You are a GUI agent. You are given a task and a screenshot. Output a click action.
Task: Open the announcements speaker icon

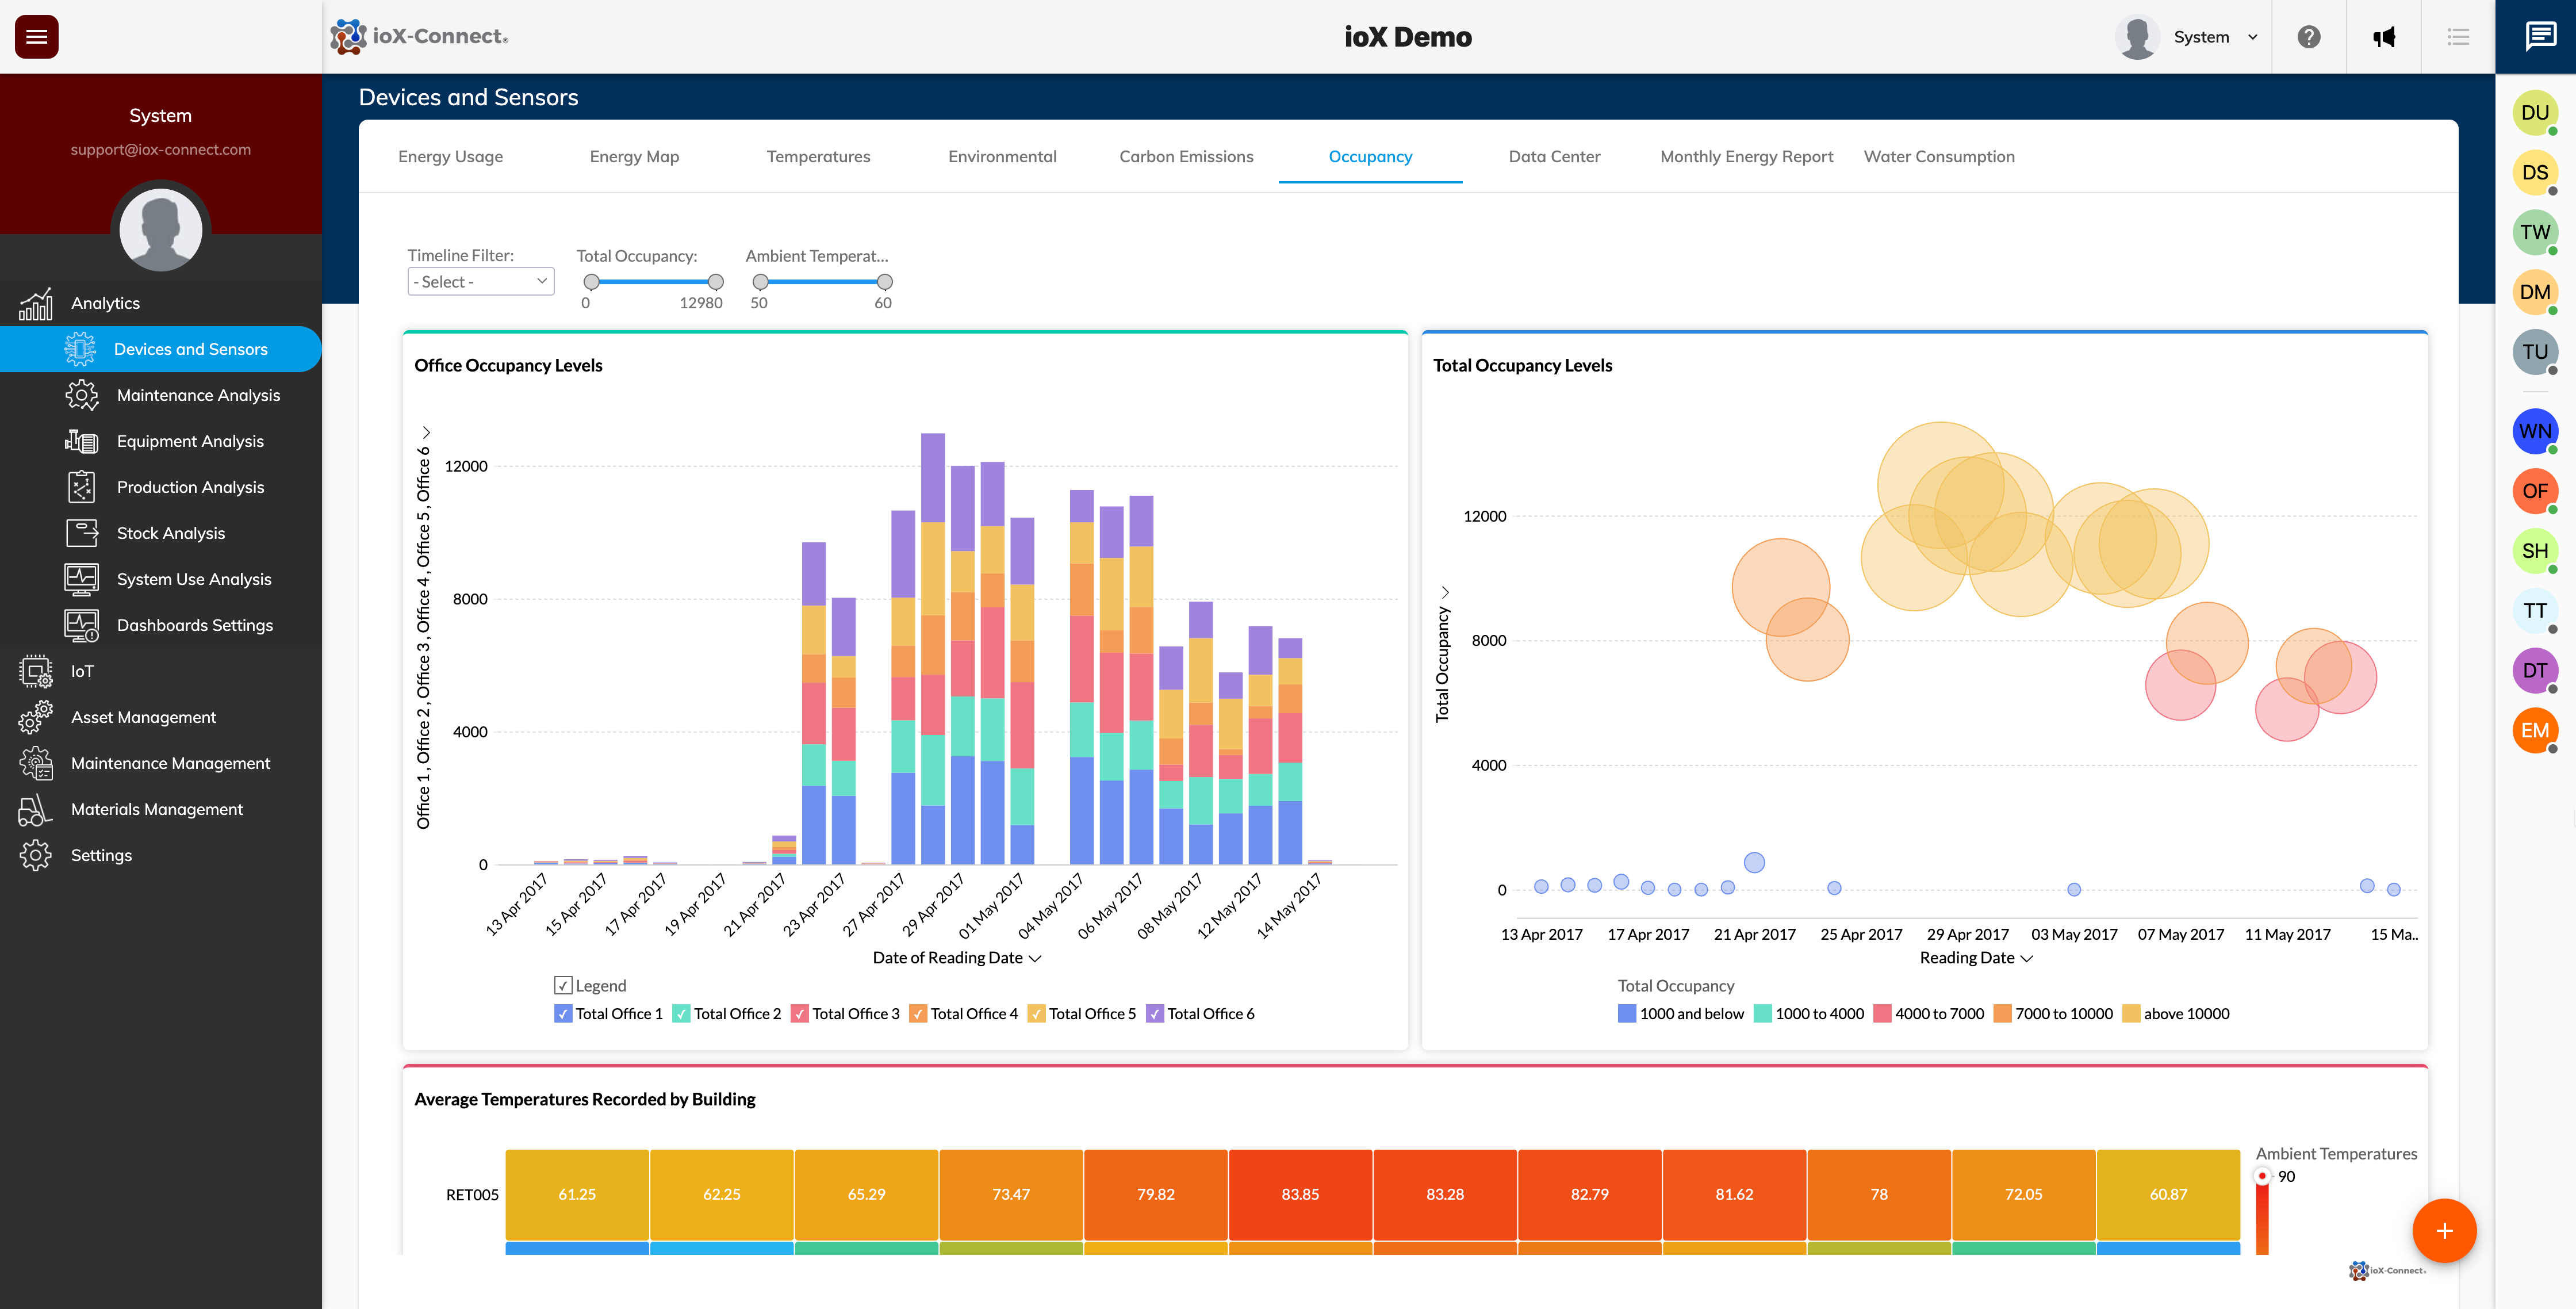tap(2384, 37)
